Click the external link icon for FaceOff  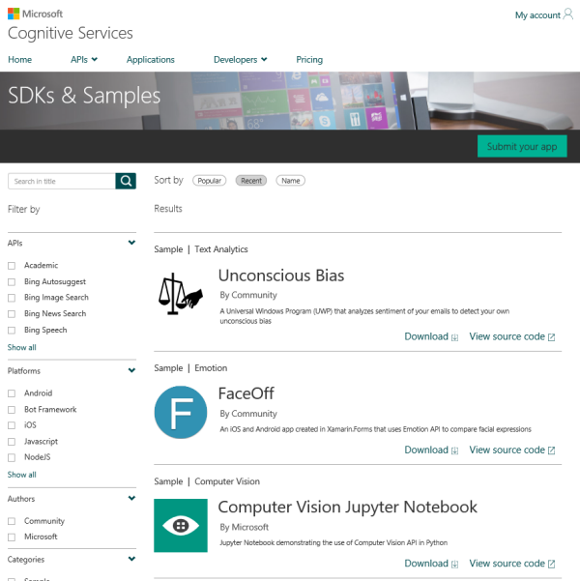pos(551,450)
